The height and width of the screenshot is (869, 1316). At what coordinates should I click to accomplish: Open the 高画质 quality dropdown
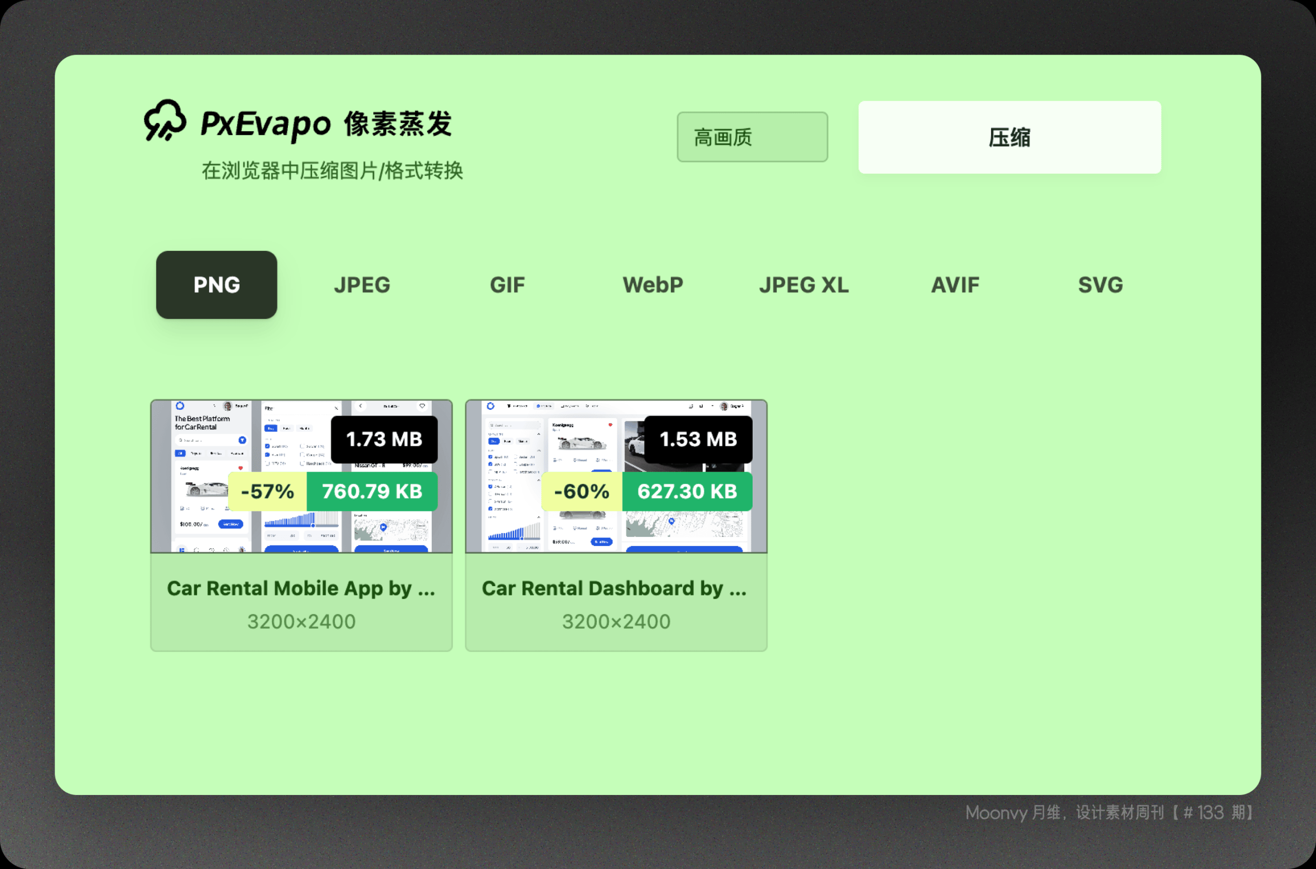752,137
